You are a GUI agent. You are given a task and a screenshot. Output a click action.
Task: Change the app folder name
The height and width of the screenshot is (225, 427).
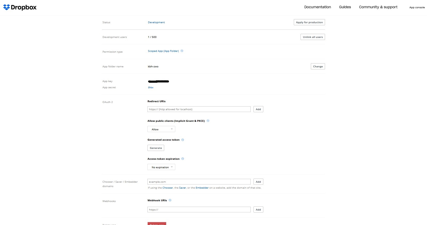tap(318, 67)
